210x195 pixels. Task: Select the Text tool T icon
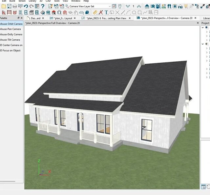pos(106,12)
